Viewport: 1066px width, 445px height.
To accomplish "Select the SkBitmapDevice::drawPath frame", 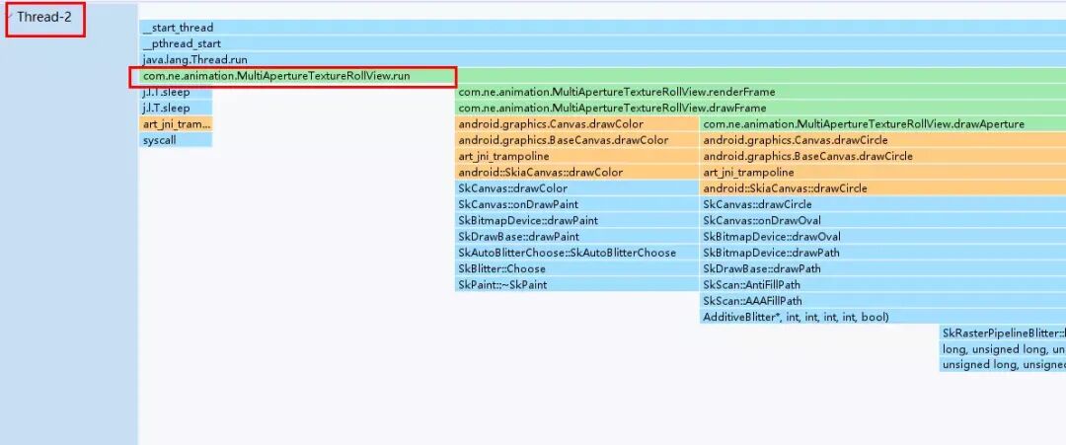I will (882, 253).
